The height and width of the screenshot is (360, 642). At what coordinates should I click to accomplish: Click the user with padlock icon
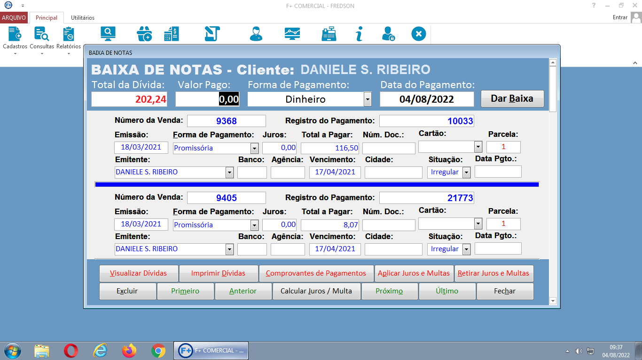tap(388, 34)
